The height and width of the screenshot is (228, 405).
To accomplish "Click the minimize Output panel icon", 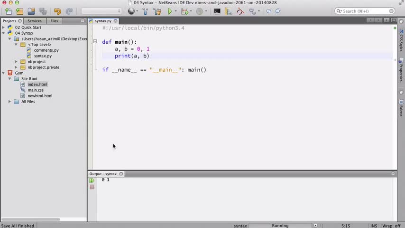I will click(393, 174).
